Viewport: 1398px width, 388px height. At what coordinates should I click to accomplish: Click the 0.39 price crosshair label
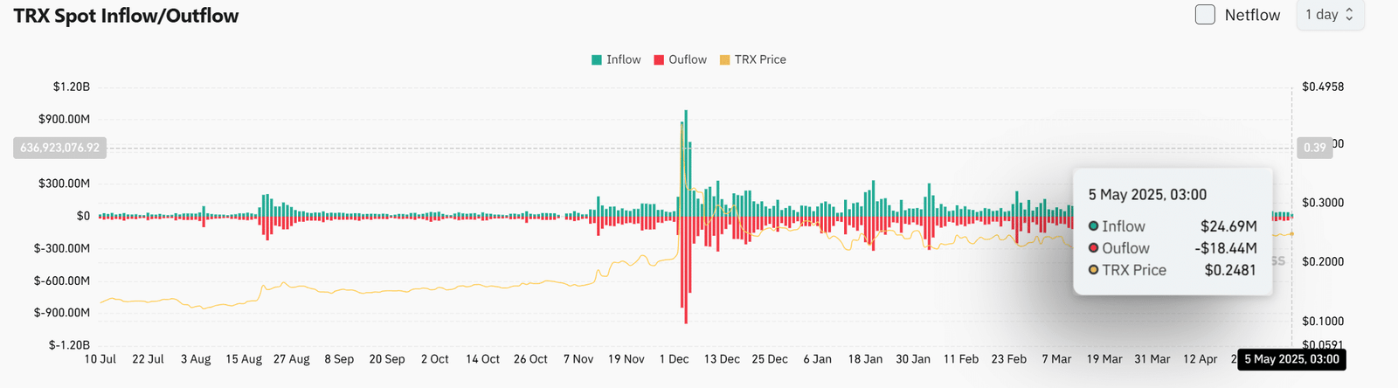click(x=1315, y=148)
